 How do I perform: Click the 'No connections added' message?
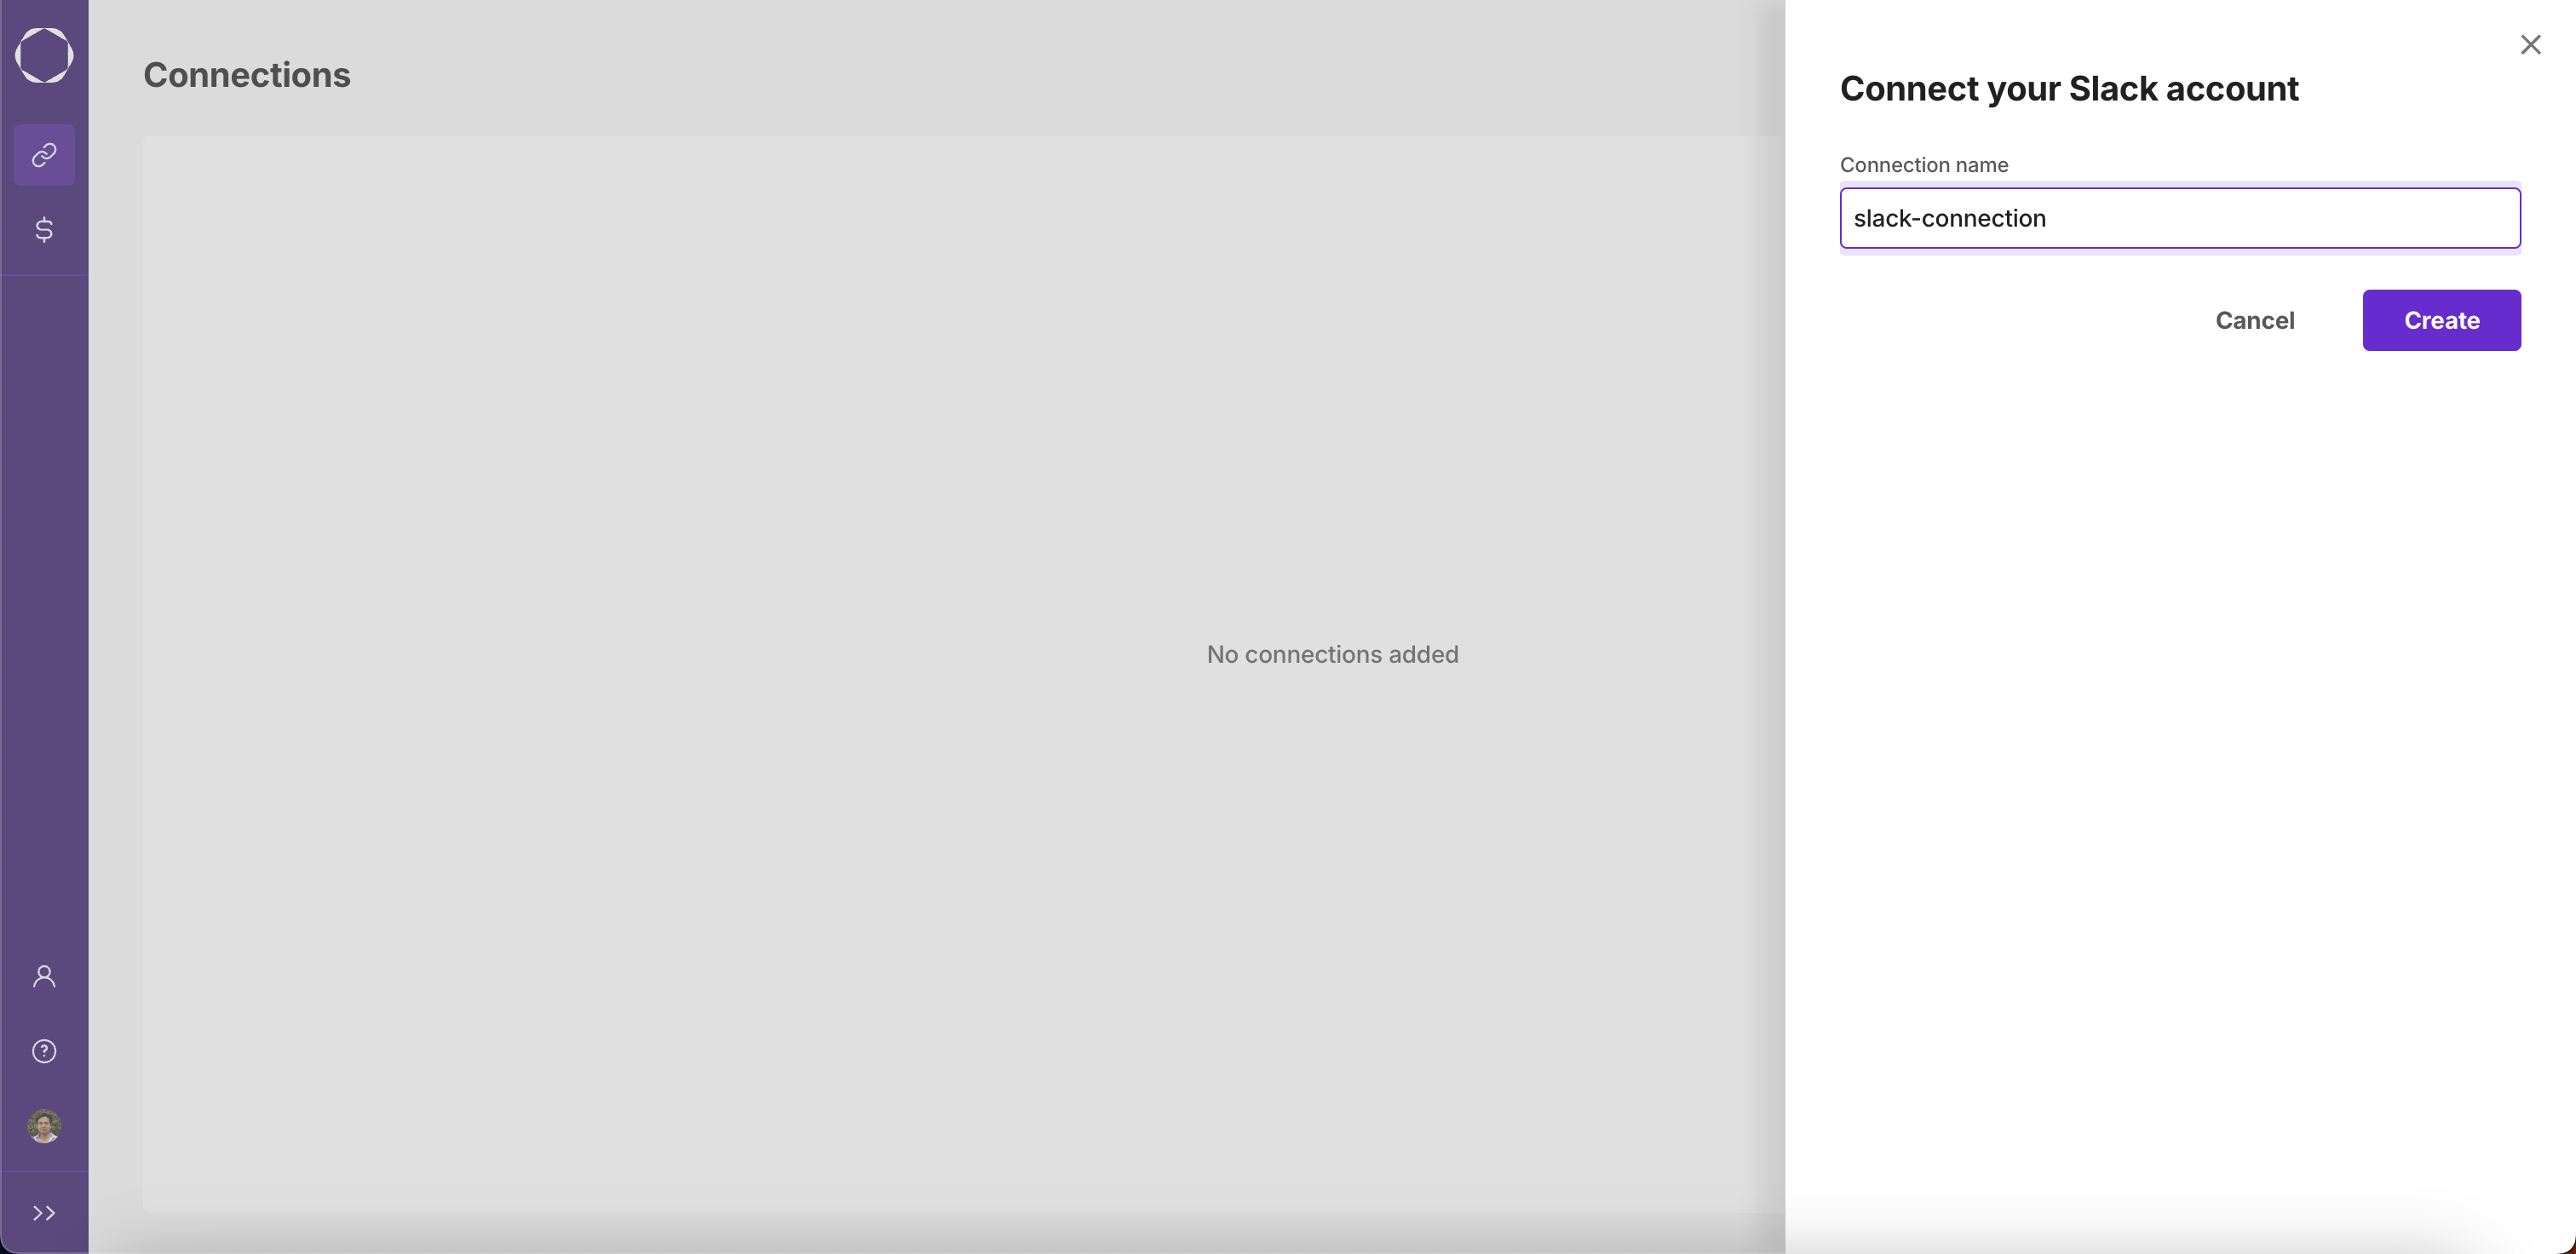[x=1333, y=654]
